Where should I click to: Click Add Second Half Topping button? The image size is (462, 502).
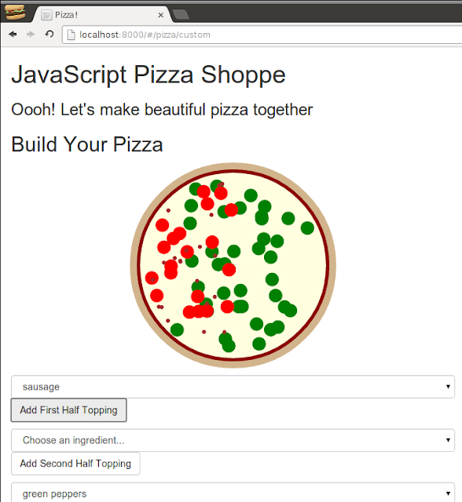[x=75, y=464]
